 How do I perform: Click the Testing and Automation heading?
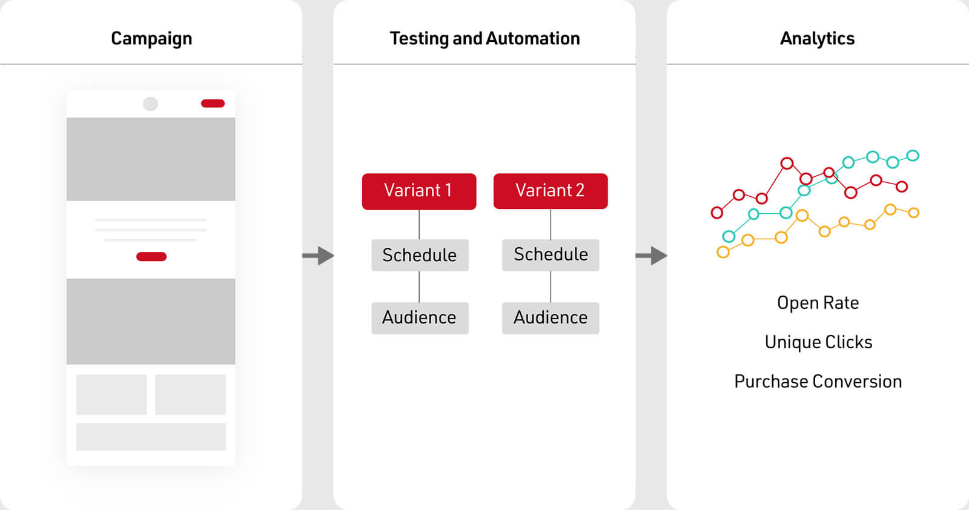tap(484, 39)
